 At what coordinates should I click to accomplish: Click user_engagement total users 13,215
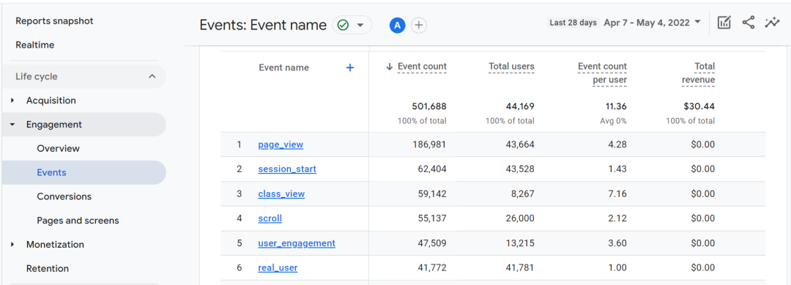(520, 243)
